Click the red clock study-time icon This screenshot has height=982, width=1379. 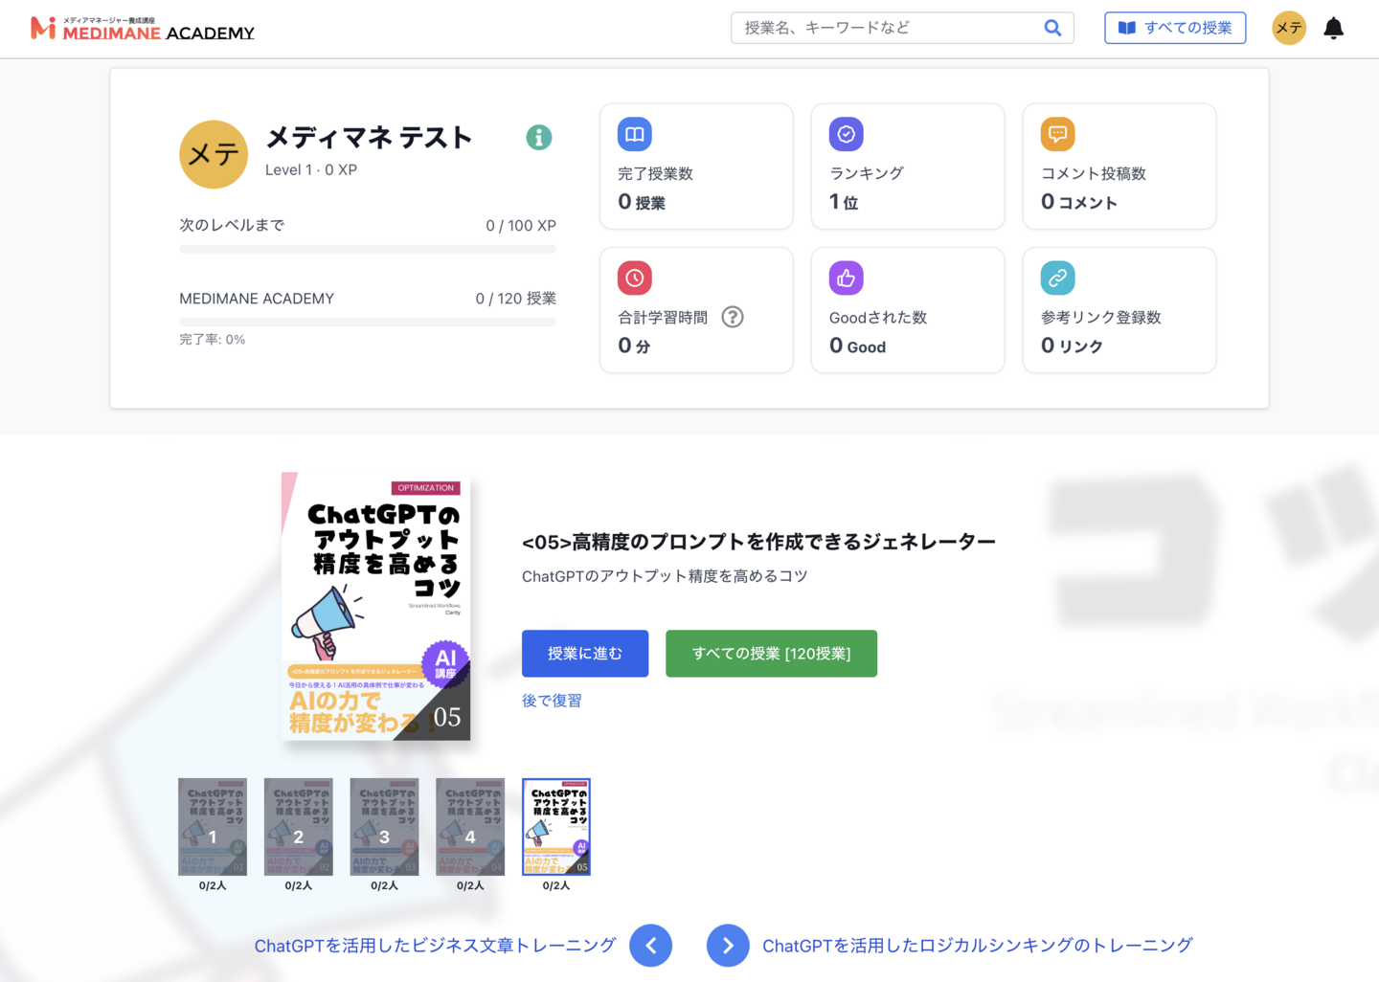pos(635,279)
